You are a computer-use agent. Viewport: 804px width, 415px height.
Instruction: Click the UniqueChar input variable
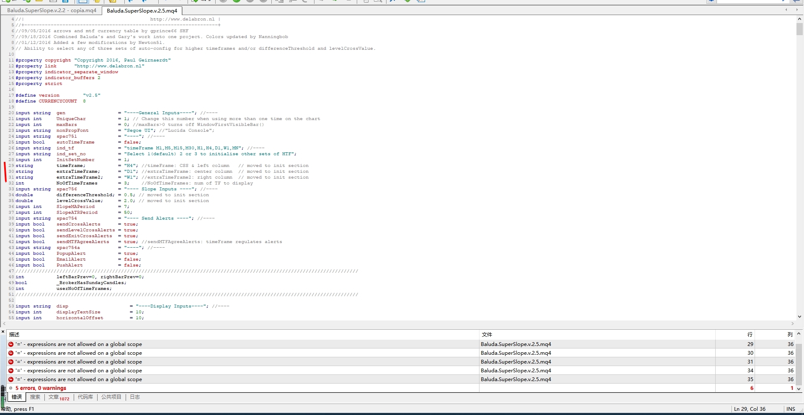pos(71,119)
